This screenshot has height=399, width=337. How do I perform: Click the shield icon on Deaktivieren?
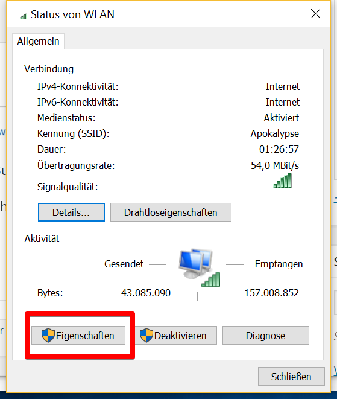tap(146, 335)
